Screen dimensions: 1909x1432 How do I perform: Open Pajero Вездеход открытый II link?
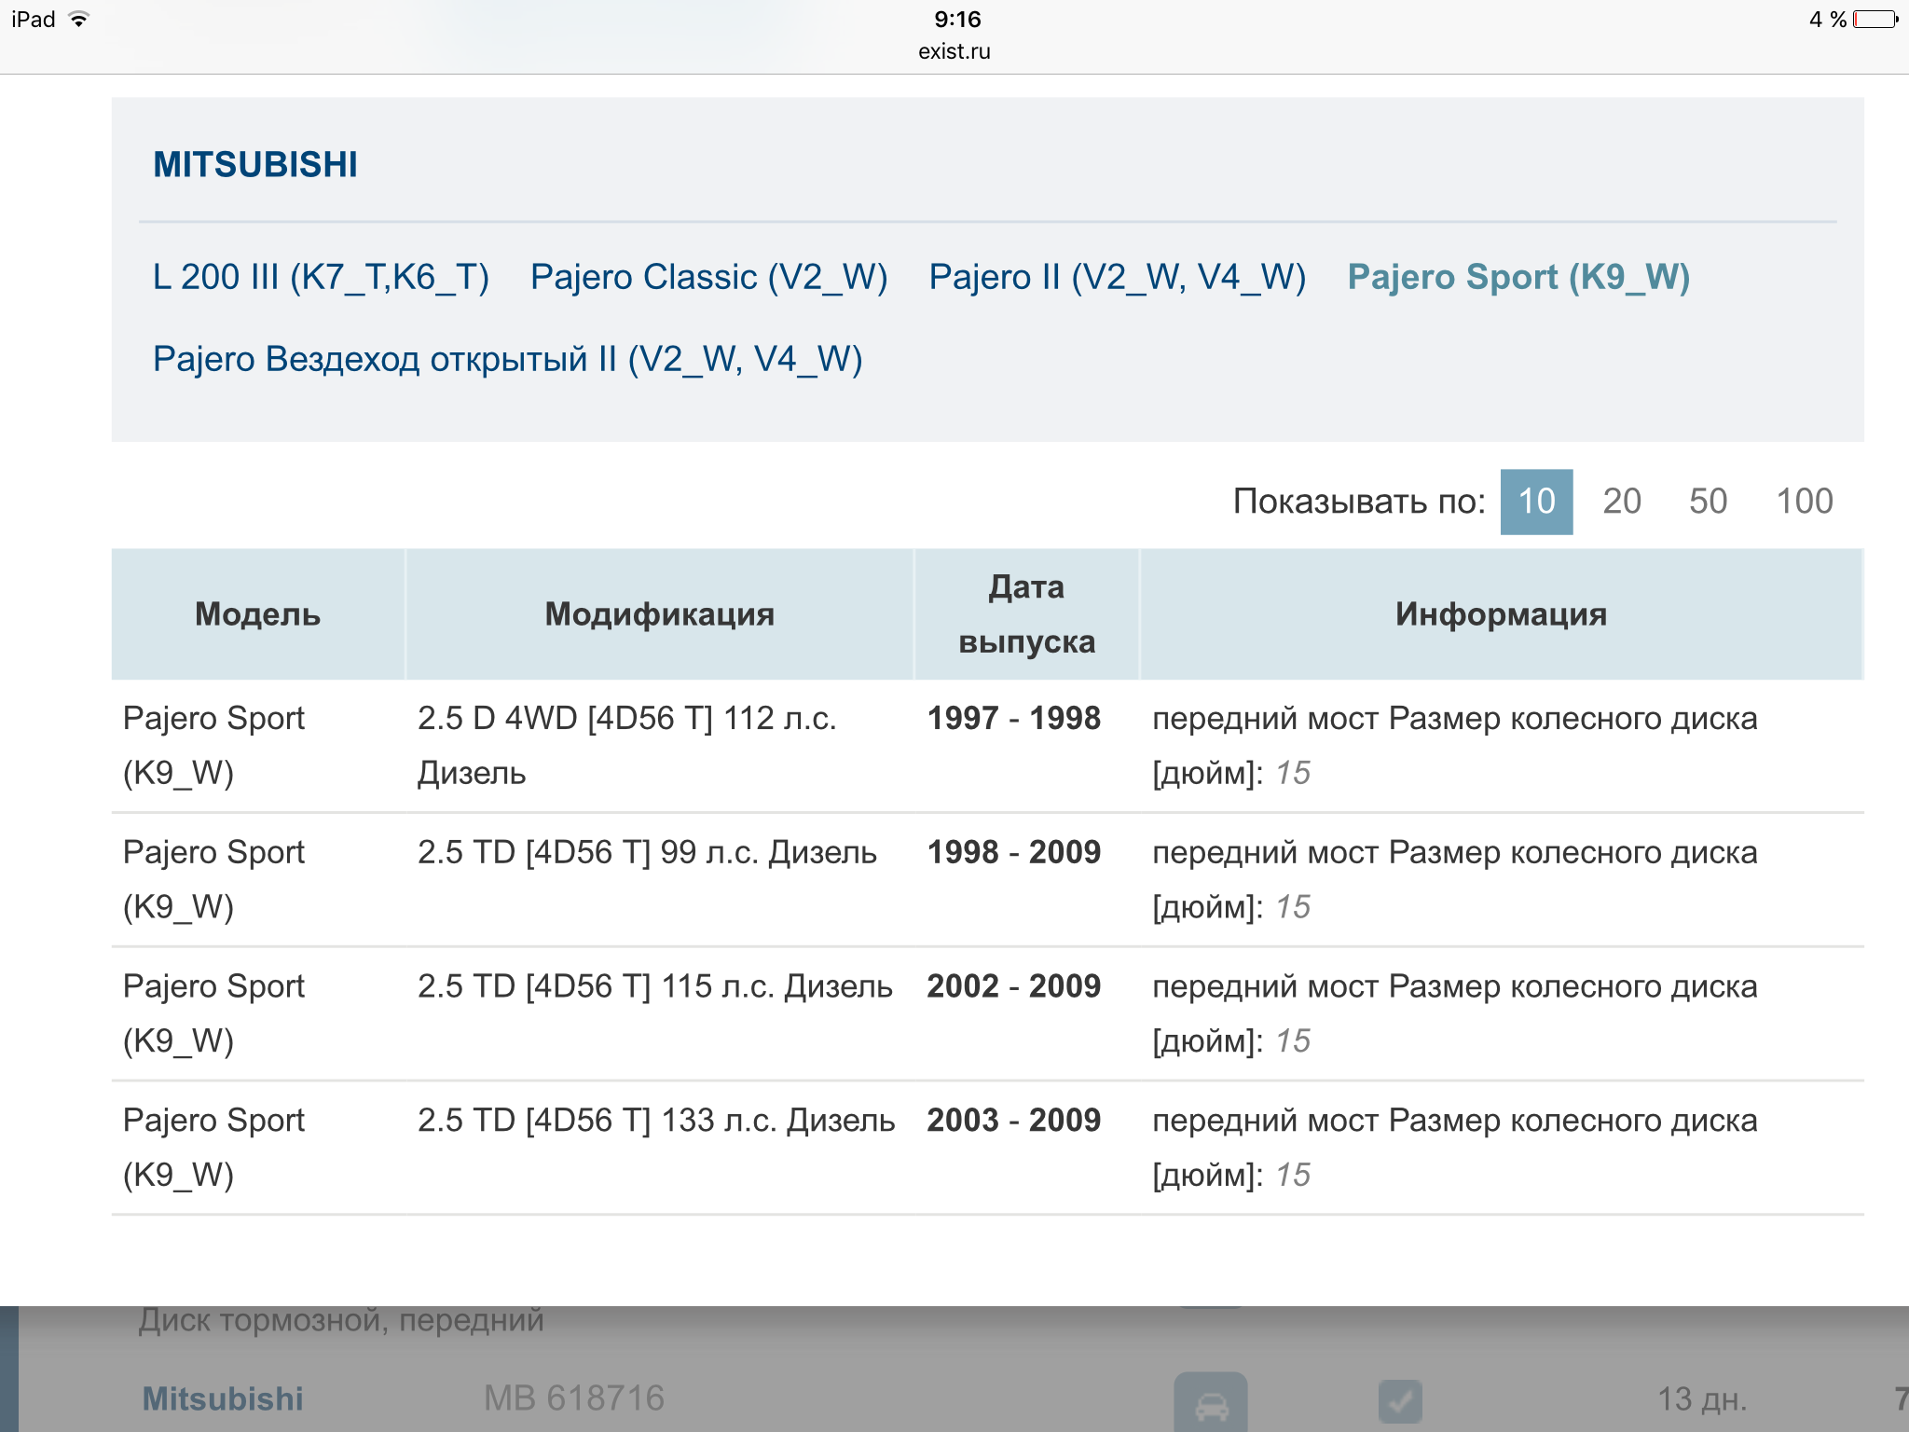point(507,359)
